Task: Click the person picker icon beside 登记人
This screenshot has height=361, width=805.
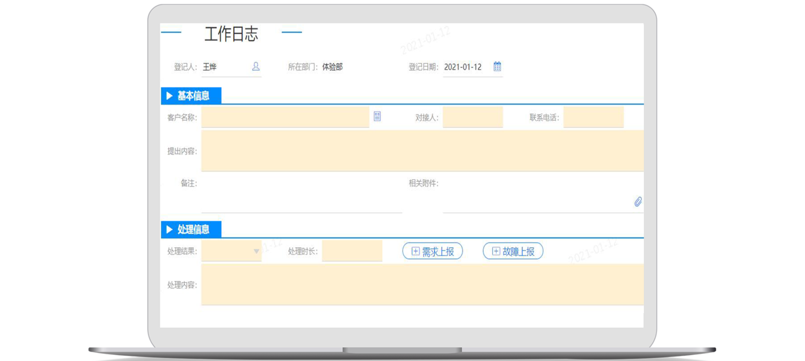Action: coord(256,67)
